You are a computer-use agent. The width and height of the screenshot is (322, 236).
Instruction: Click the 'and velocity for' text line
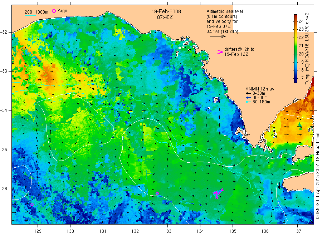222,21
